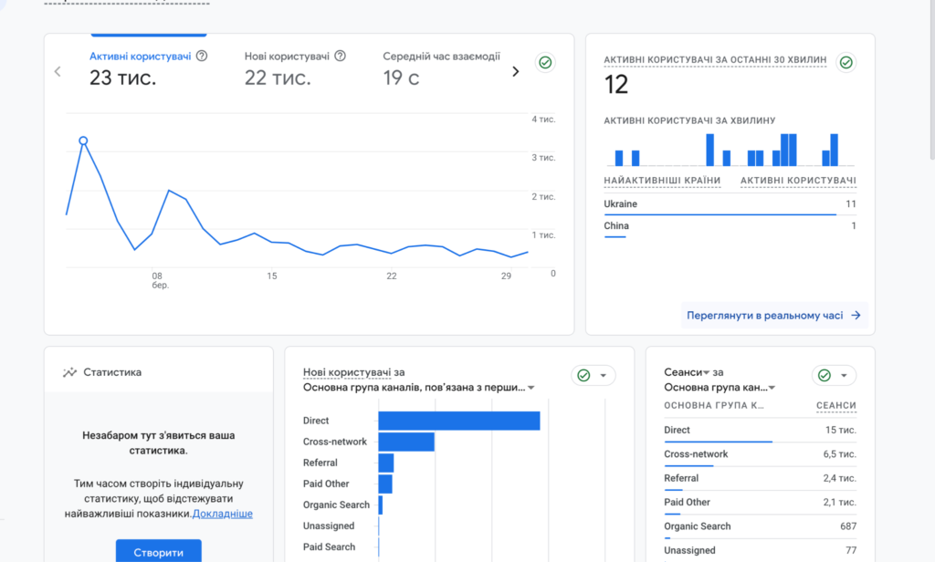Select the Нові користувачі metric tab

click(287, 57)
